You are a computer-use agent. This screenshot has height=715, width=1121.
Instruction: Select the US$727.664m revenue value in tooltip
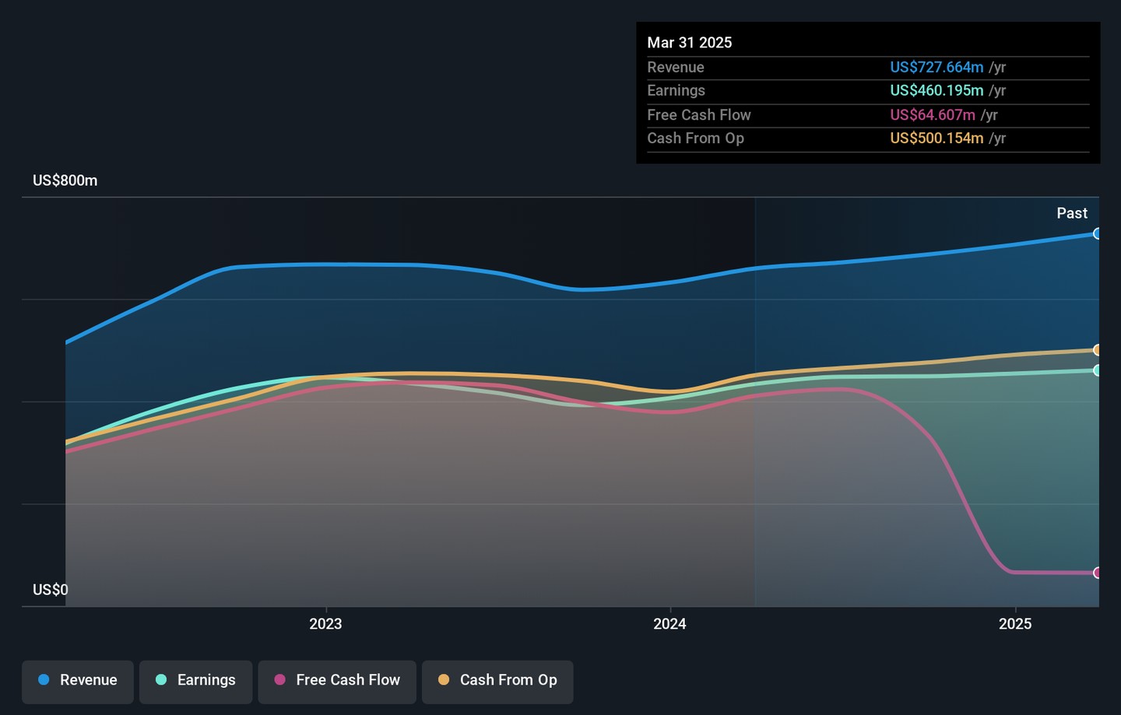coord(937,68)
